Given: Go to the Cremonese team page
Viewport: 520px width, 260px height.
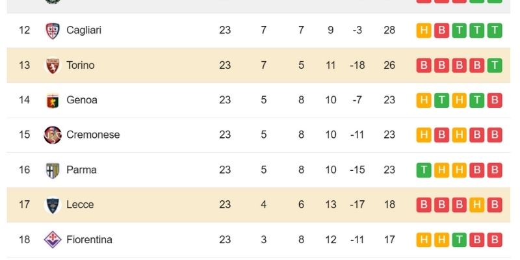Looking at the screenshot, I should point(93,135).
